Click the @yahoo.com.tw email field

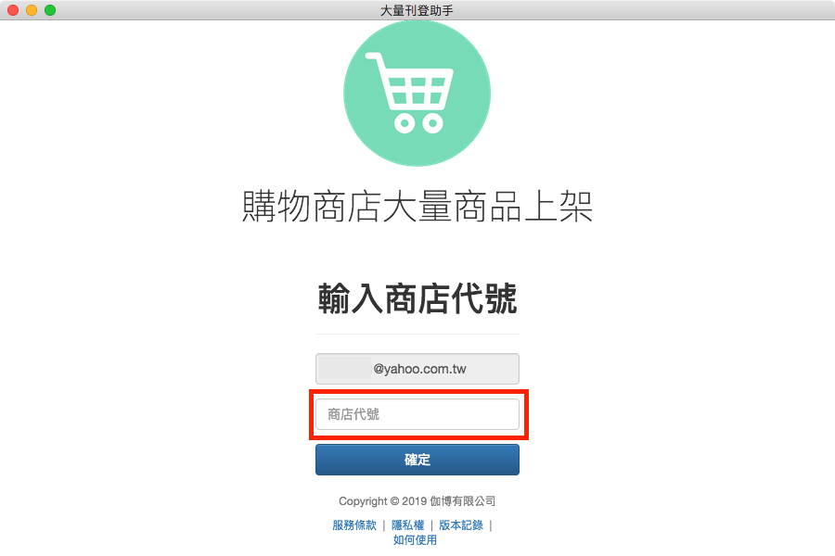point(417,369)
